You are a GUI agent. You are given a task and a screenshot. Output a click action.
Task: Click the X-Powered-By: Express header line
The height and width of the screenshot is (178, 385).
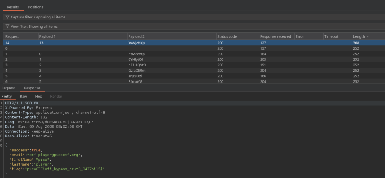tap(28, 108)
